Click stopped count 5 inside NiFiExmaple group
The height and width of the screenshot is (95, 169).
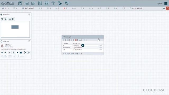coord(77,40)
